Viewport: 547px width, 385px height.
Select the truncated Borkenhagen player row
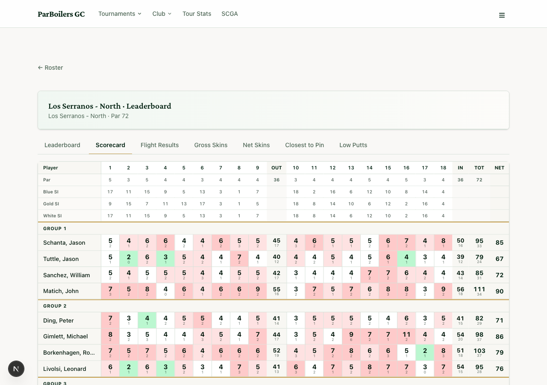coord(69,352)
